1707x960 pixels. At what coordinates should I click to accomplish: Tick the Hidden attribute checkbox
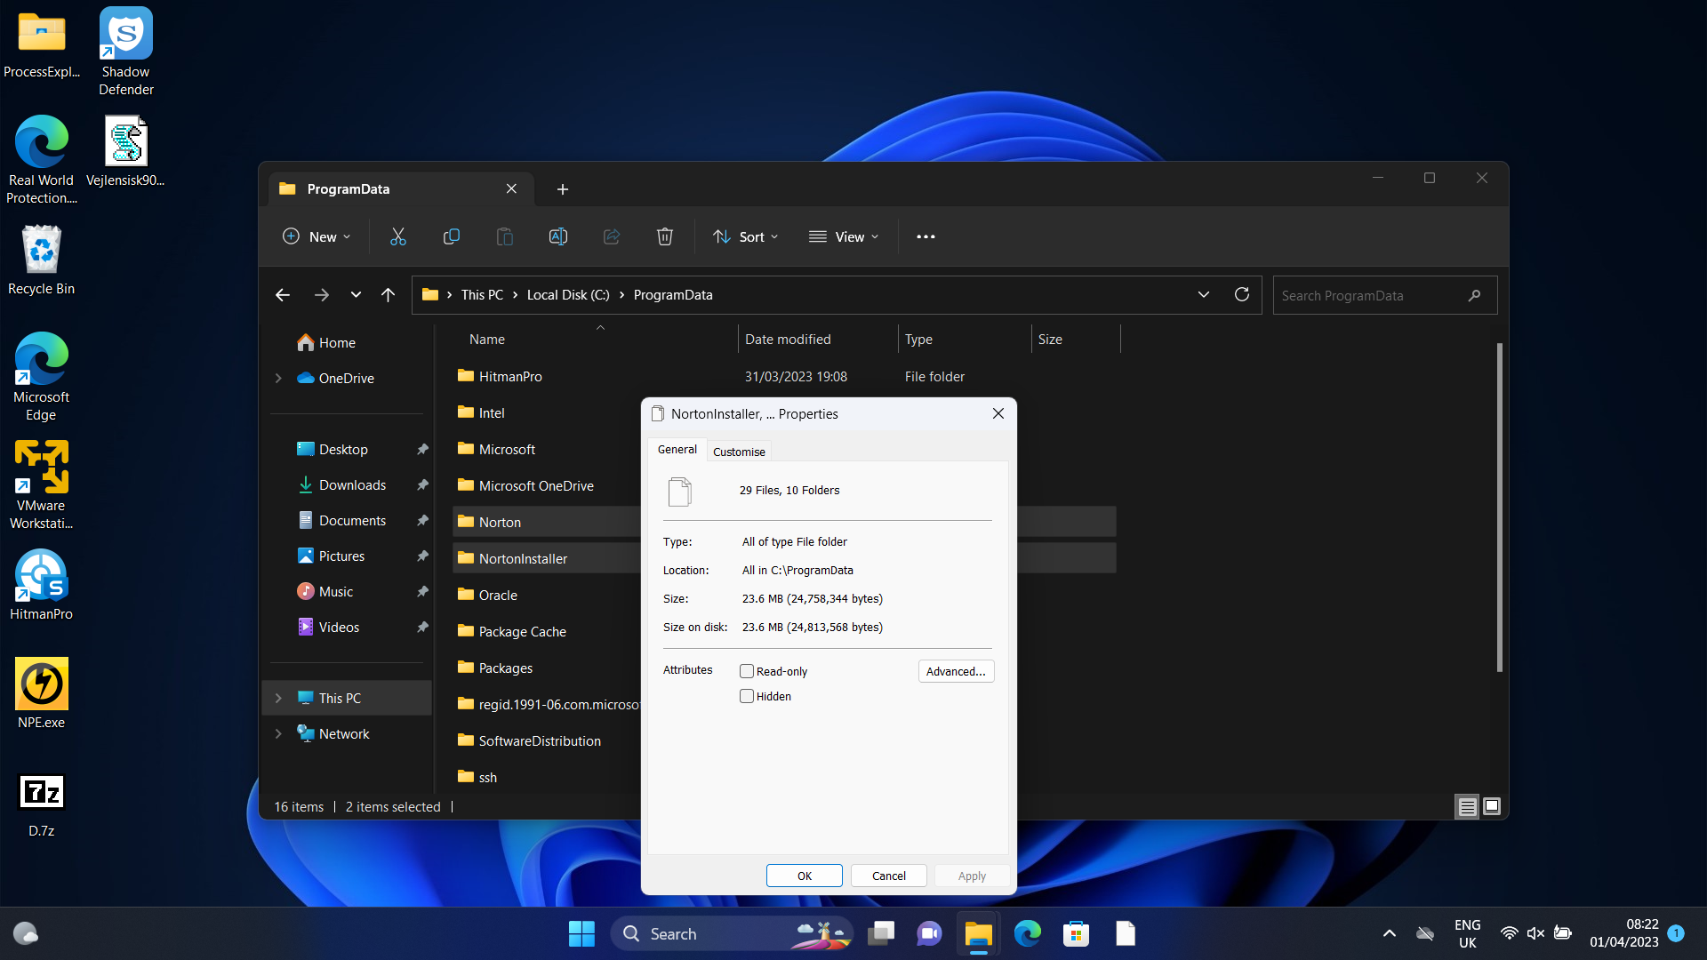click(747, 696)
